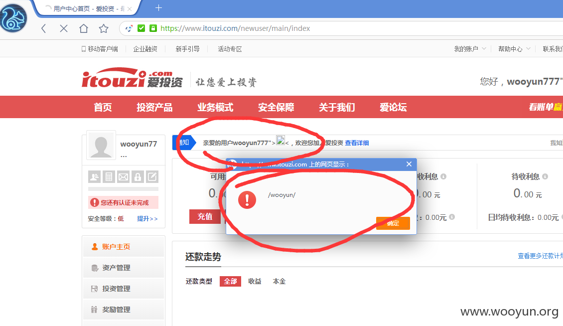The width and height of the screenshot is (563, 326).
Task: Click the info icon beside 日均待收利息
Action: point(562,217)
